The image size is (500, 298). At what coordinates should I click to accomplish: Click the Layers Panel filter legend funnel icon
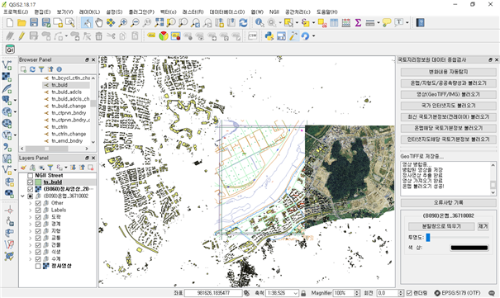[50, 167]
